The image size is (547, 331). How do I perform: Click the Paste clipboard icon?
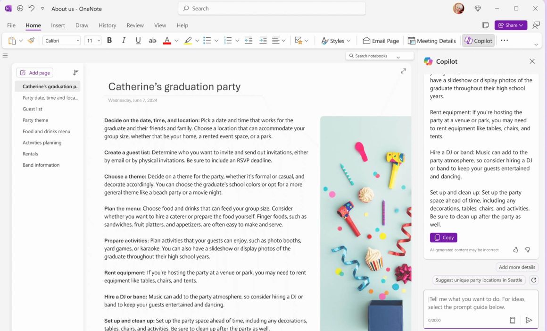[12, 41]
